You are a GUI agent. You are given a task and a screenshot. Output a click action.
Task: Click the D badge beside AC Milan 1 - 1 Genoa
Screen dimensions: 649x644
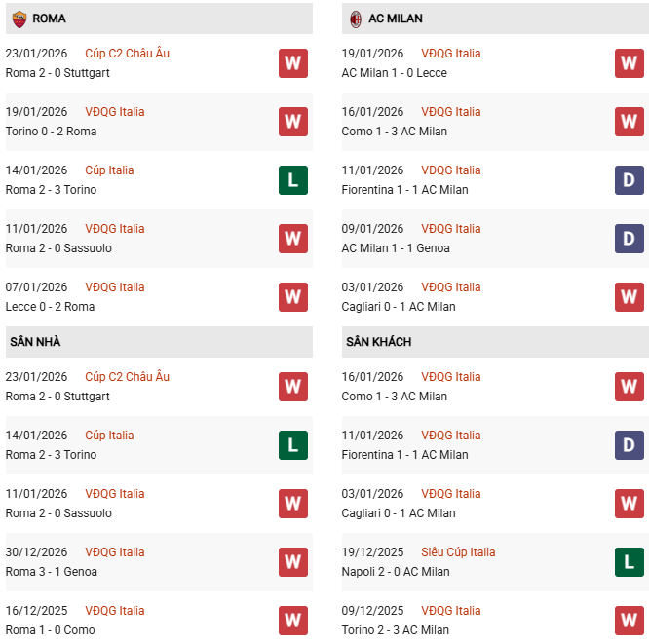point(629,239)
